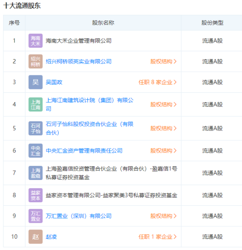
Task: Click the 吴 avatar icon
Action: 35,82
